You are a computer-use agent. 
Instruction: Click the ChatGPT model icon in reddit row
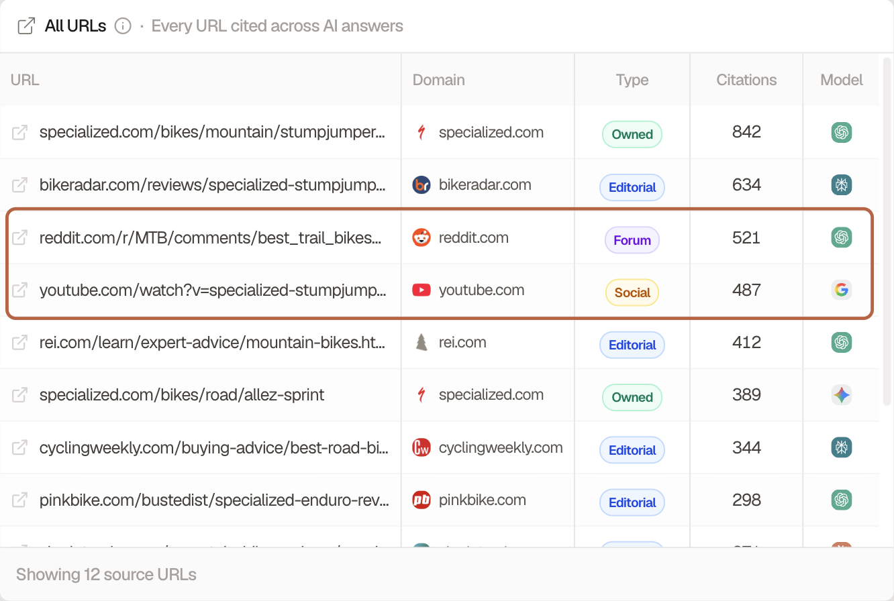(x=841, y=237)
